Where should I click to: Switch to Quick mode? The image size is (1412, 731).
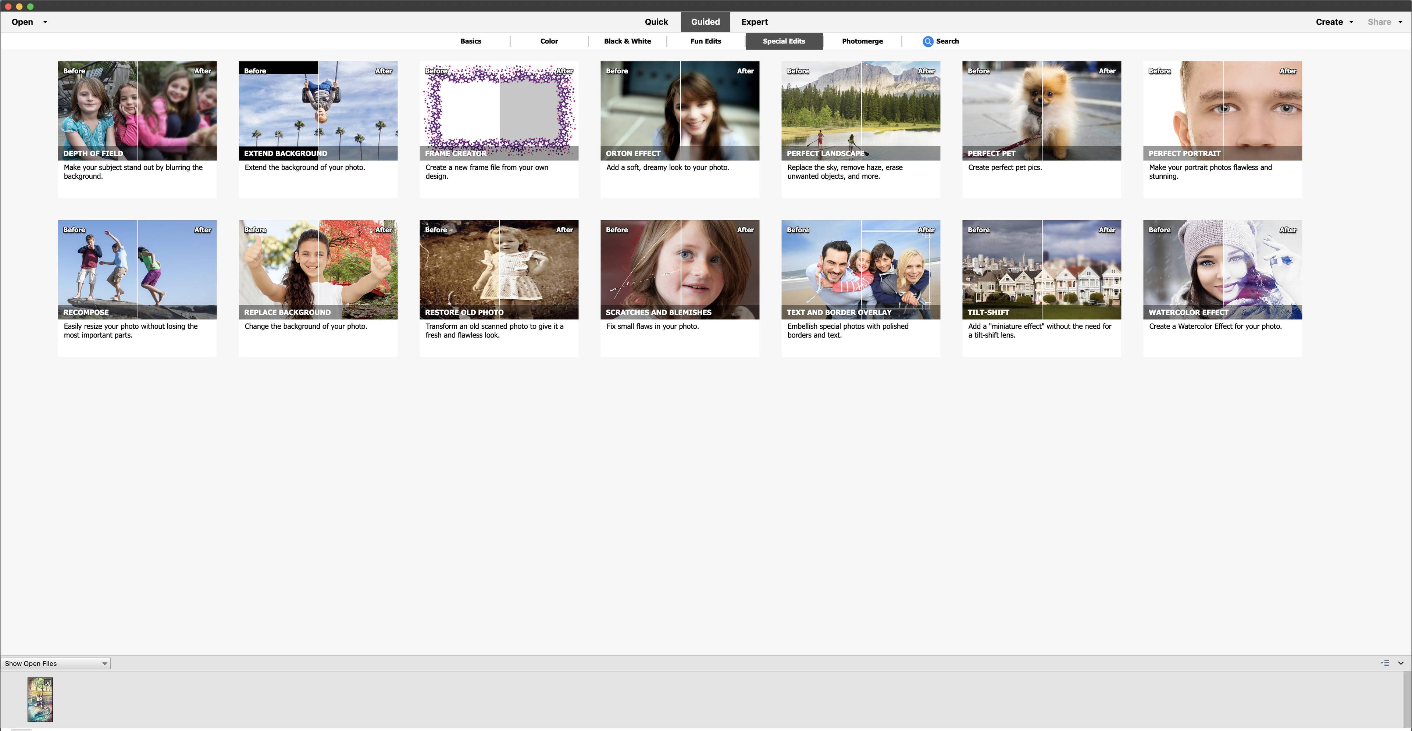[656, 22]
